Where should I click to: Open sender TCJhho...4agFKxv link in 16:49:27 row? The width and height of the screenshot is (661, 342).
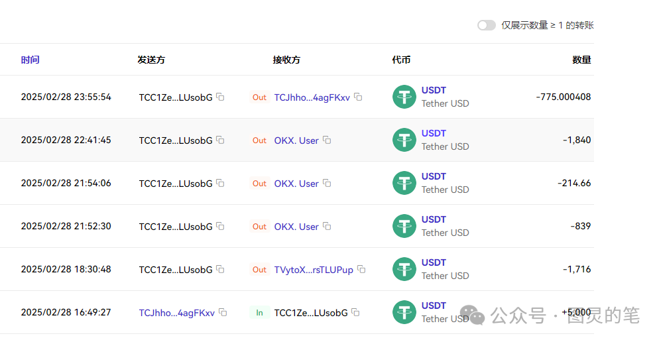coord(177,313)
